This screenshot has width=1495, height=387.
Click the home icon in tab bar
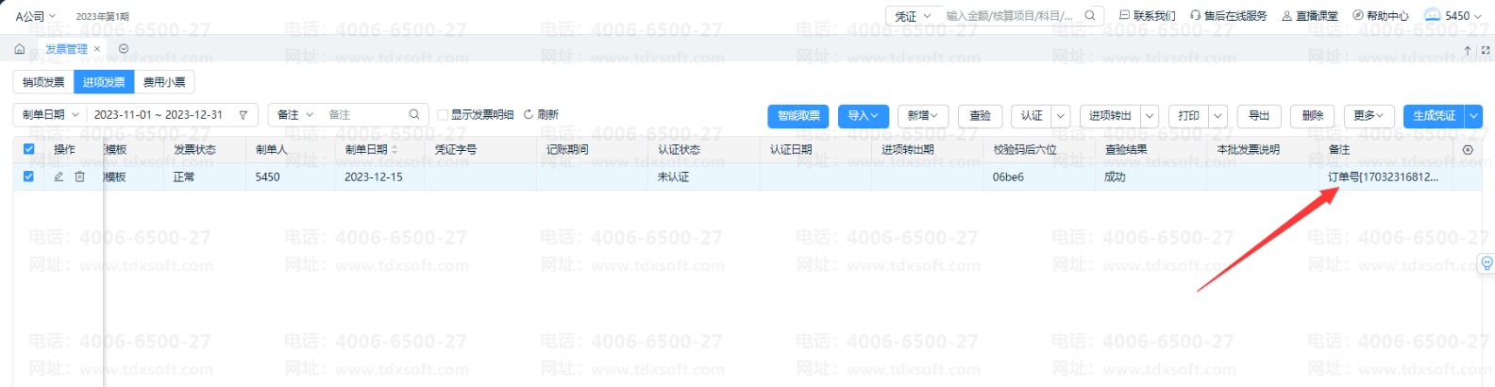[20, 49]
